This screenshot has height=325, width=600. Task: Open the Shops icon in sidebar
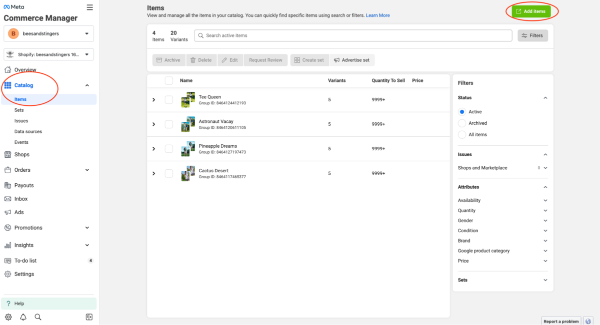pyautogui.click(x=7, y=155)
